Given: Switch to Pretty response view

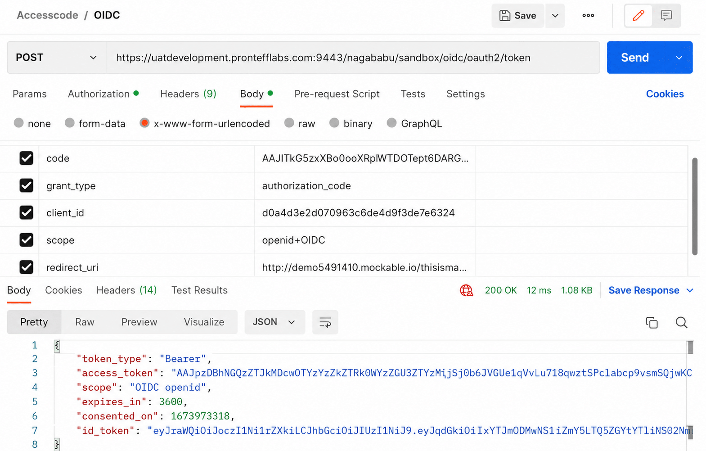Looking at the screenshot, I should [34, 322].
